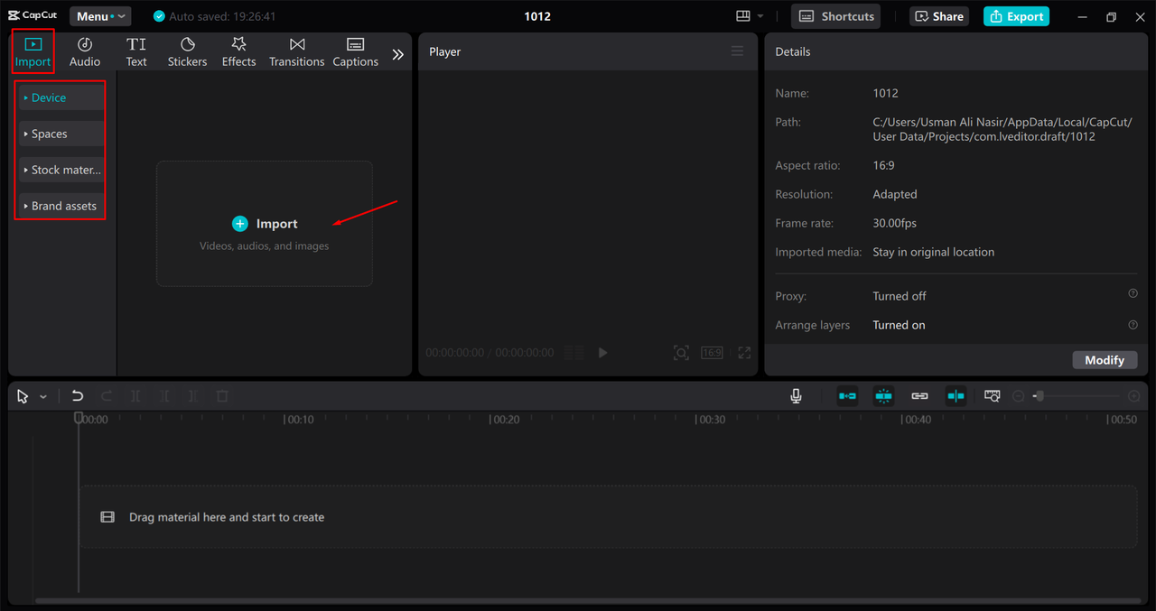Change the 16:9 ratio in Player
Image resolution: width=1156 pixels, height=611 pixels.
coord(713,353)
